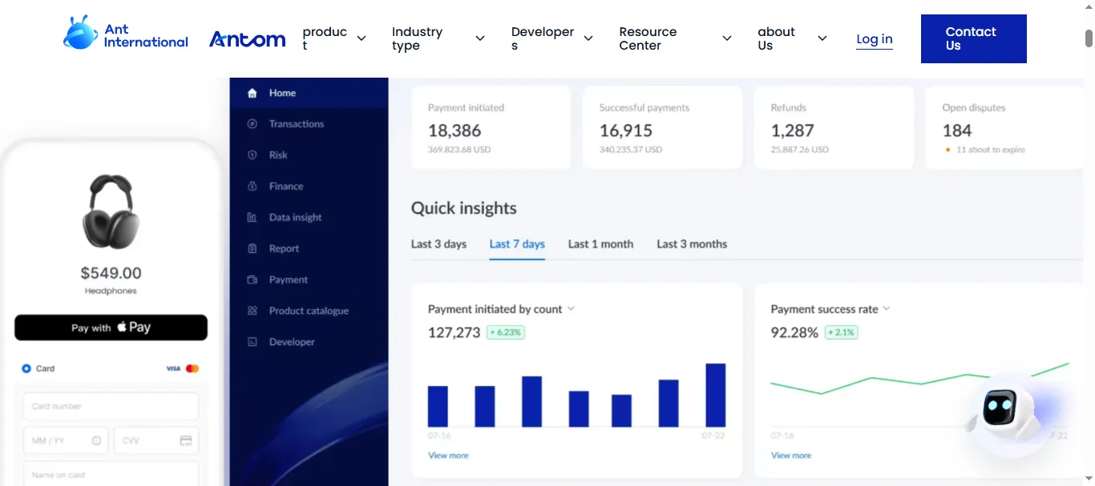Click the Transactions sidebar icon
Viewport: 1095px width, 486px height.
click(253, 124)
